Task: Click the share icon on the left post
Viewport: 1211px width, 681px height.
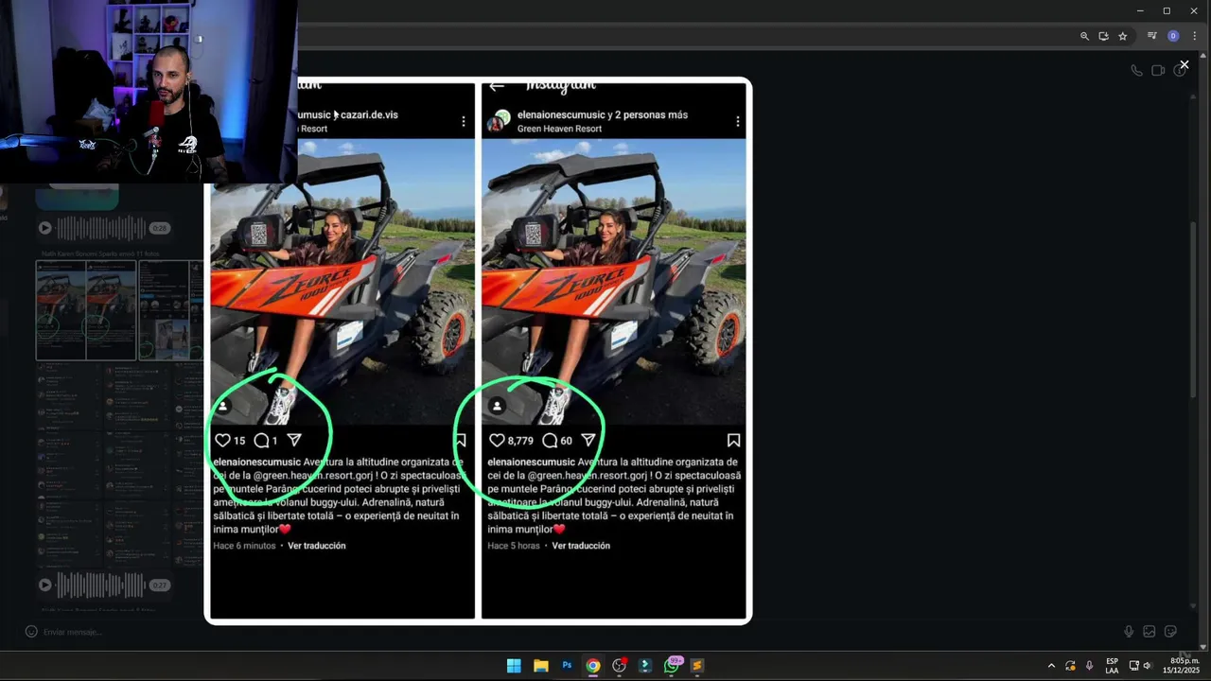Action: (294, 440)
